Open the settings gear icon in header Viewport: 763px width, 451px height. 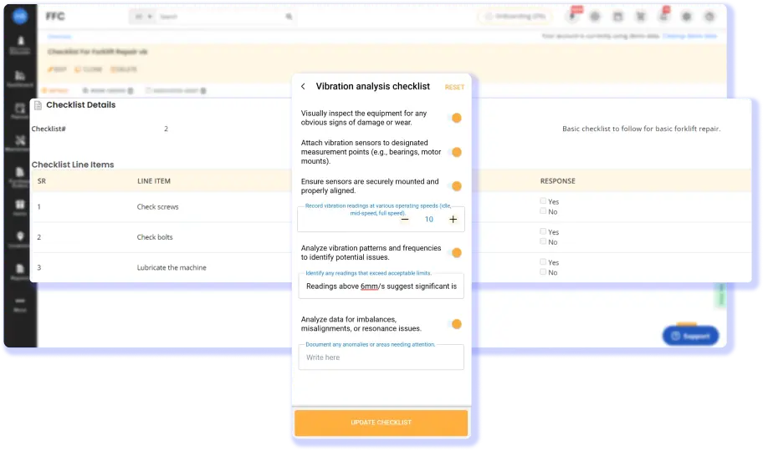(686, 17)
